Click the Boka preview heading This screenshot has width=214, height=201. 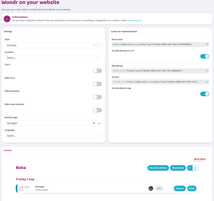[x=21, y=168]
